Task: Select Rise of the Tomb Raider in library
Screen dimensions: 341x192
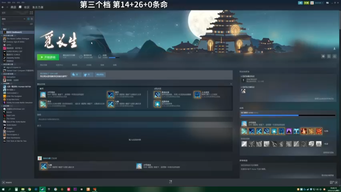Action: click(x=16, y=122)
